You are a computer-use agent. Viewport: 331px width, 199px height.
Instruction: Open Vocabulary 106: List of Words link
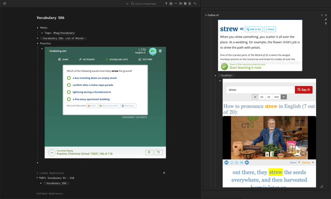tap(63, 38)
